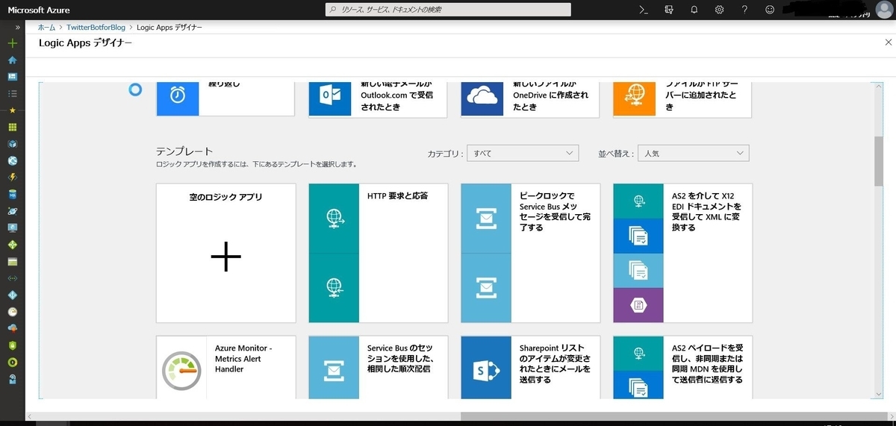Screen dimensions: 896x426
Task: Open App Services globe icon in sidebar
Action: (12, 160)
